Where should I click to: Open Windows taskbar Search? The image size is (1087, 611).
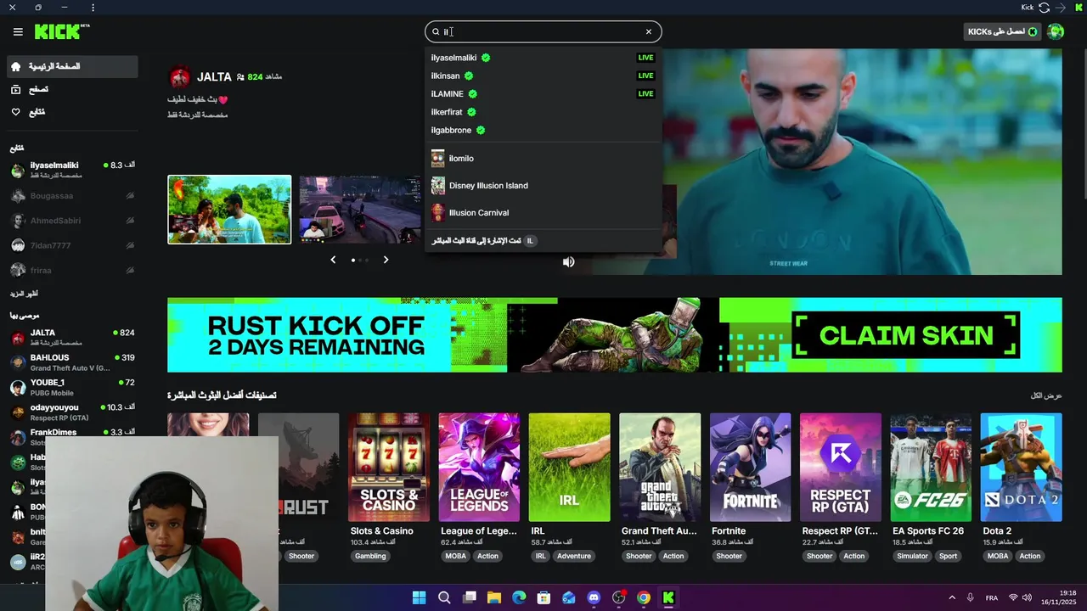(444, 597)
